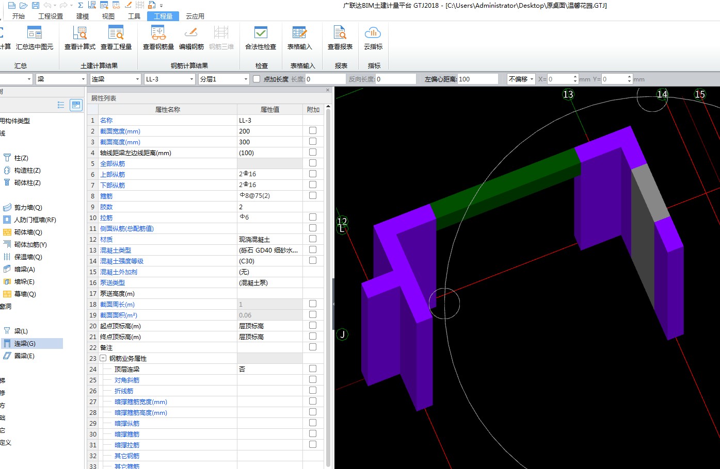Click the Sigma summary calculate icon in title bar

[81, 5]
